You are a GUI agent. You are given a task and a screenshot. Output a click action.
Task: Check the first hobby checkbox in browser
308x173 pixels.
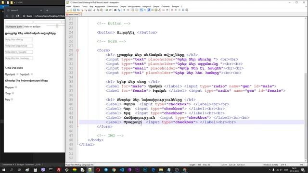pos(16,87)
